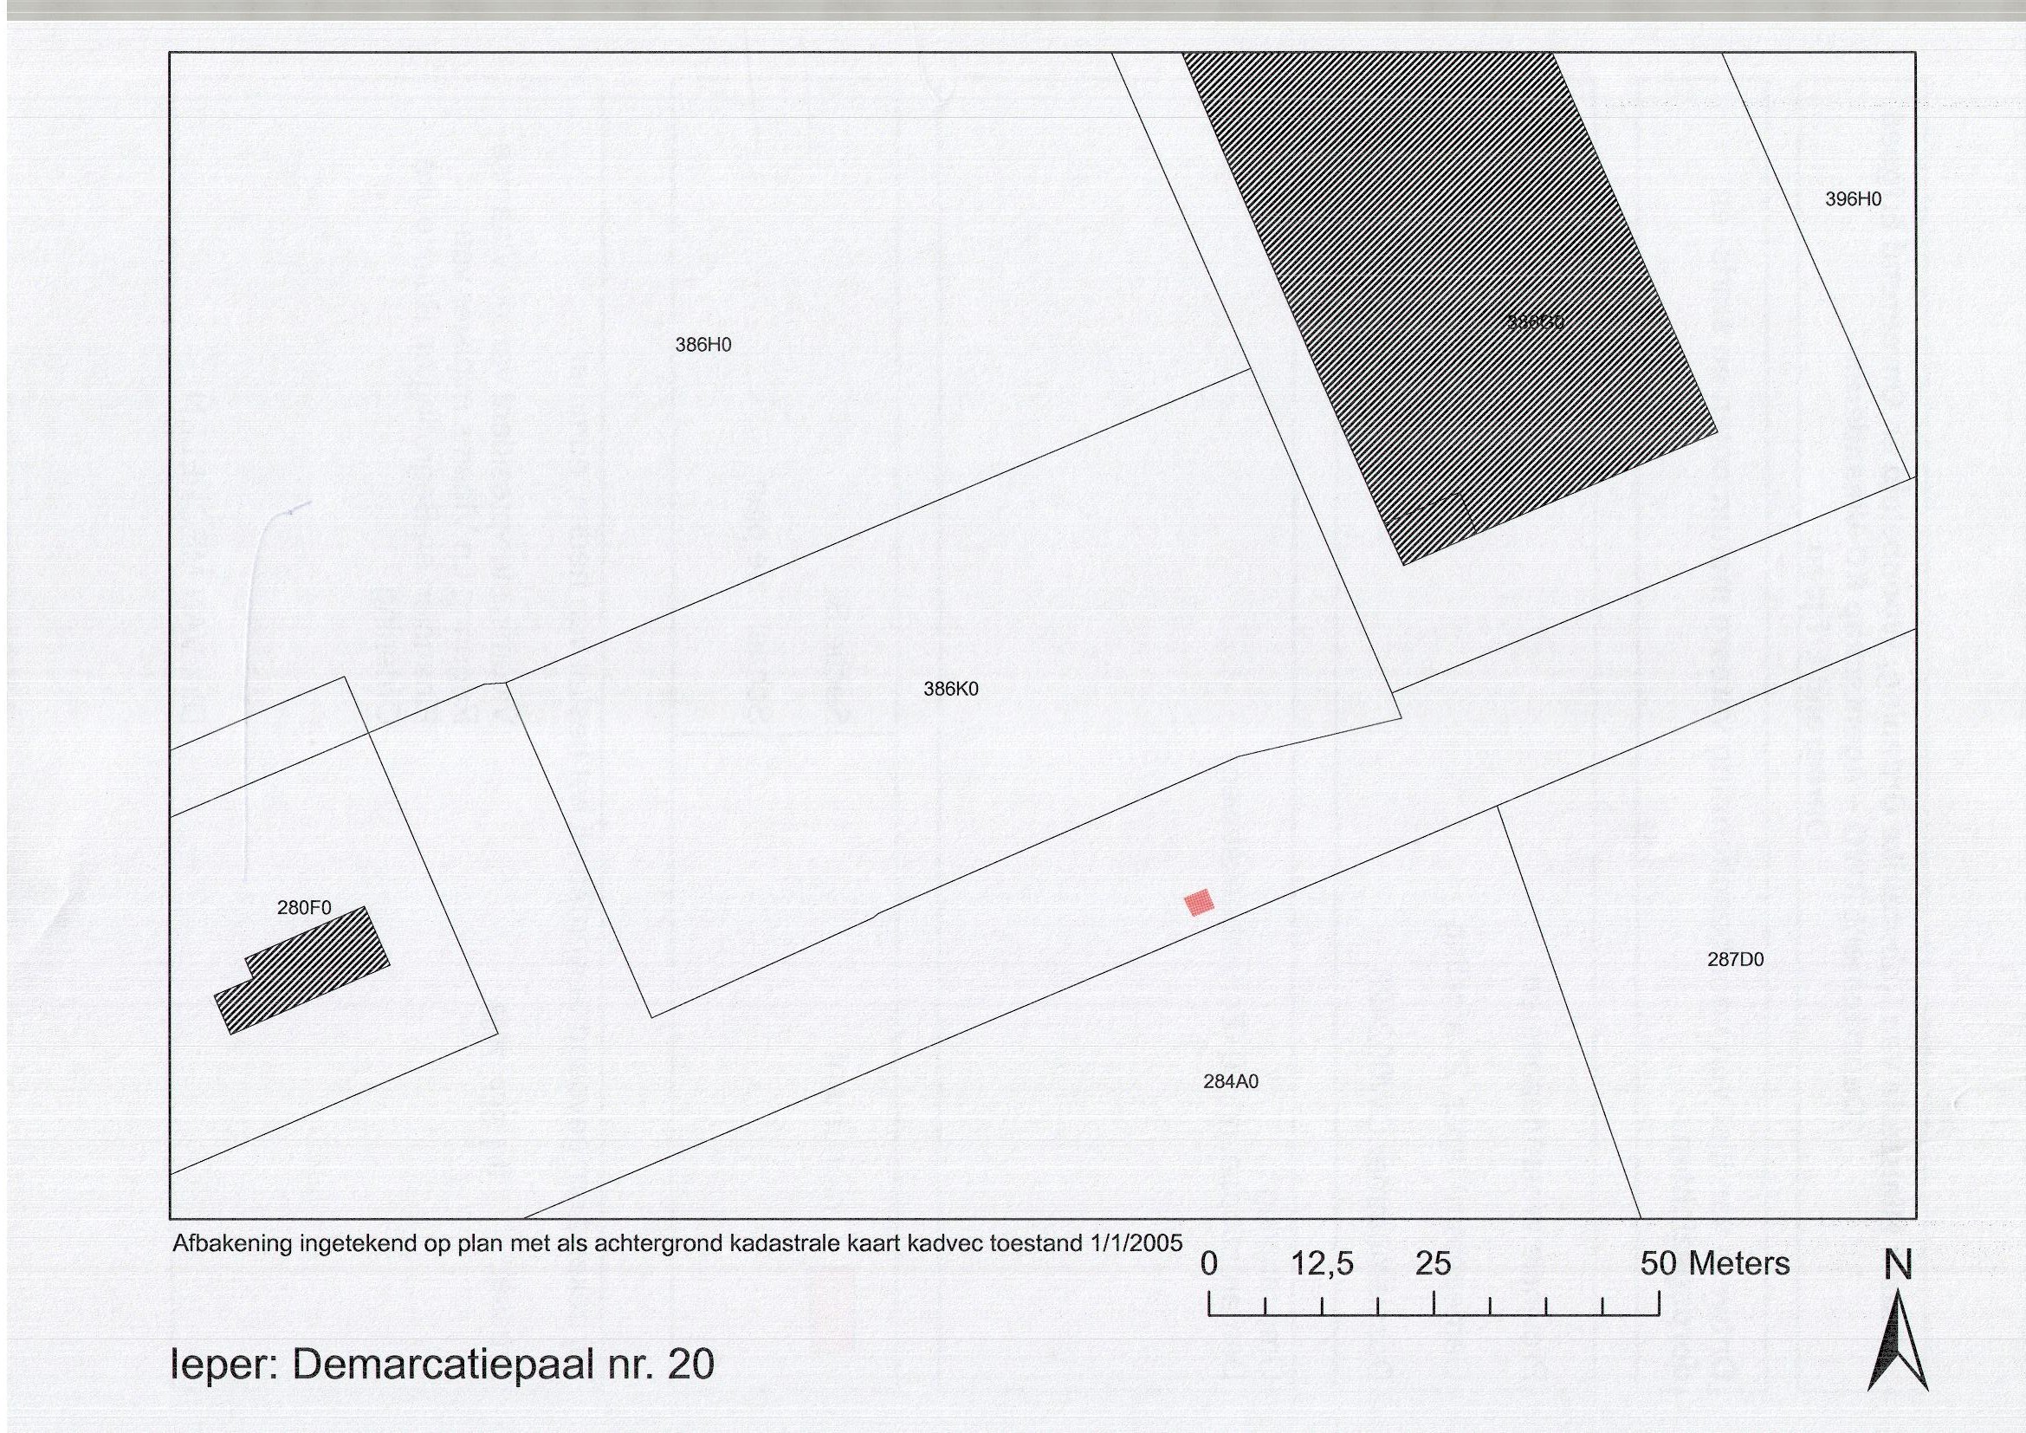
Task: Click the title Ieper: Demarcatiepaal nr. 20
Action: click(441, 1365)
